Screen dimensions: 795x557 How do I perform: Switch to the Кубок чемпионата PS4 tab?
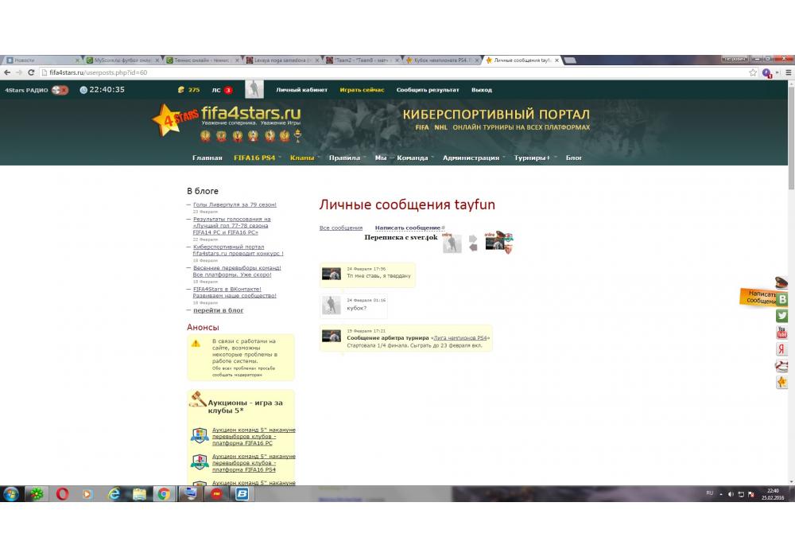coord(443,60)
